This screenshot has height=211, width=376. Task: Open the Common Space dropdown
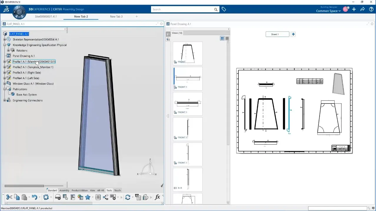point(328,11)
